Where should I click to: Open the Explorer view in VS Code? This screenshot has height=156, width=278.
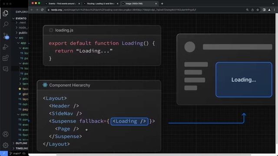pyautogui.click(x=6, y=13)
